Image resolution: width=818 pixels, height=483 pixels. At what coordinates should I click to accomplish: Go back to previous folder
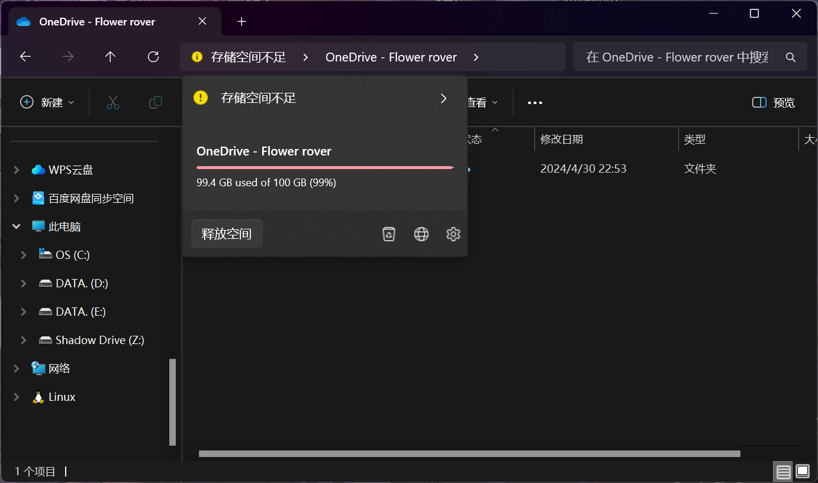(25, 57)
